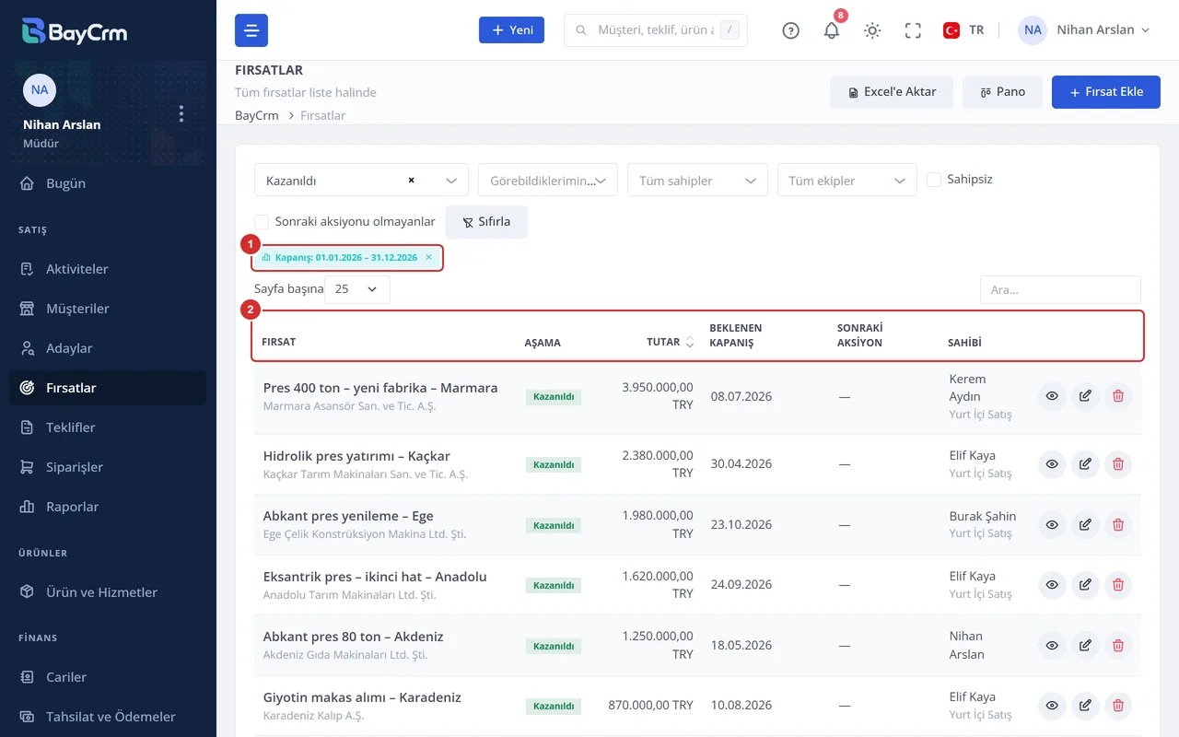The width and height of the screenshot is (1179, 737).
Task: Delete the Hidrolik pres yatırımı – Kaçkar opportunity
Action: click(1118, 464)
